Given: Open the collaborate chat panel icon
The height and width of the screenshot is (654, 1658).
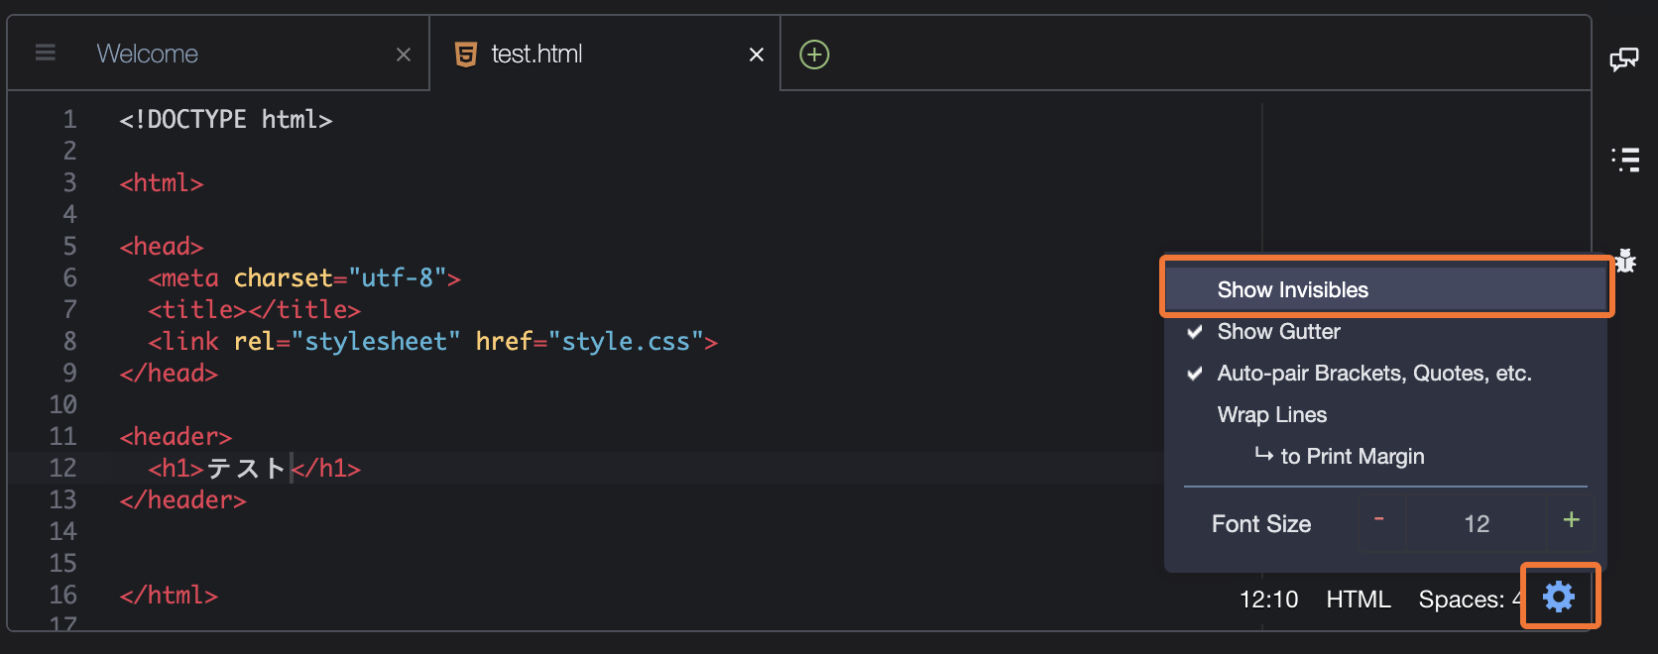Looking at the screenshot, I should coord(1623,60).
